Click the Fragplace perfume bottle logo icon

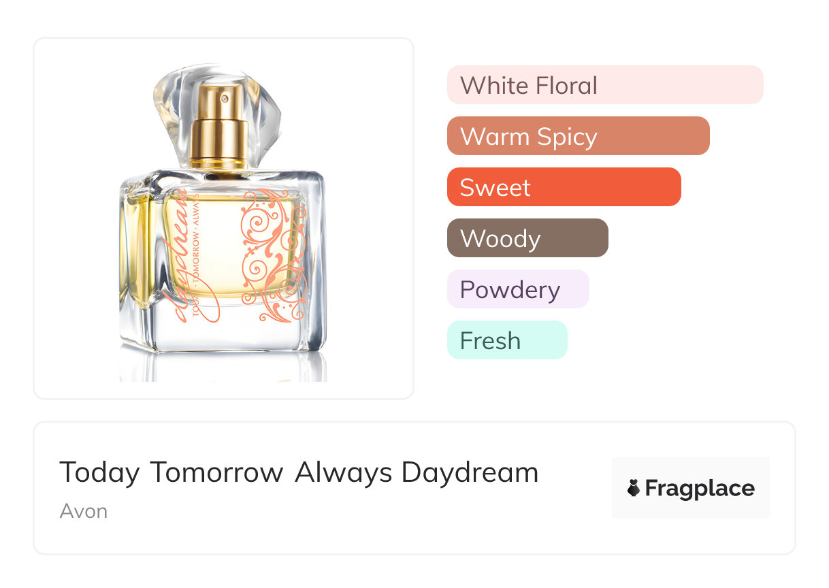(x=634, y=489)
